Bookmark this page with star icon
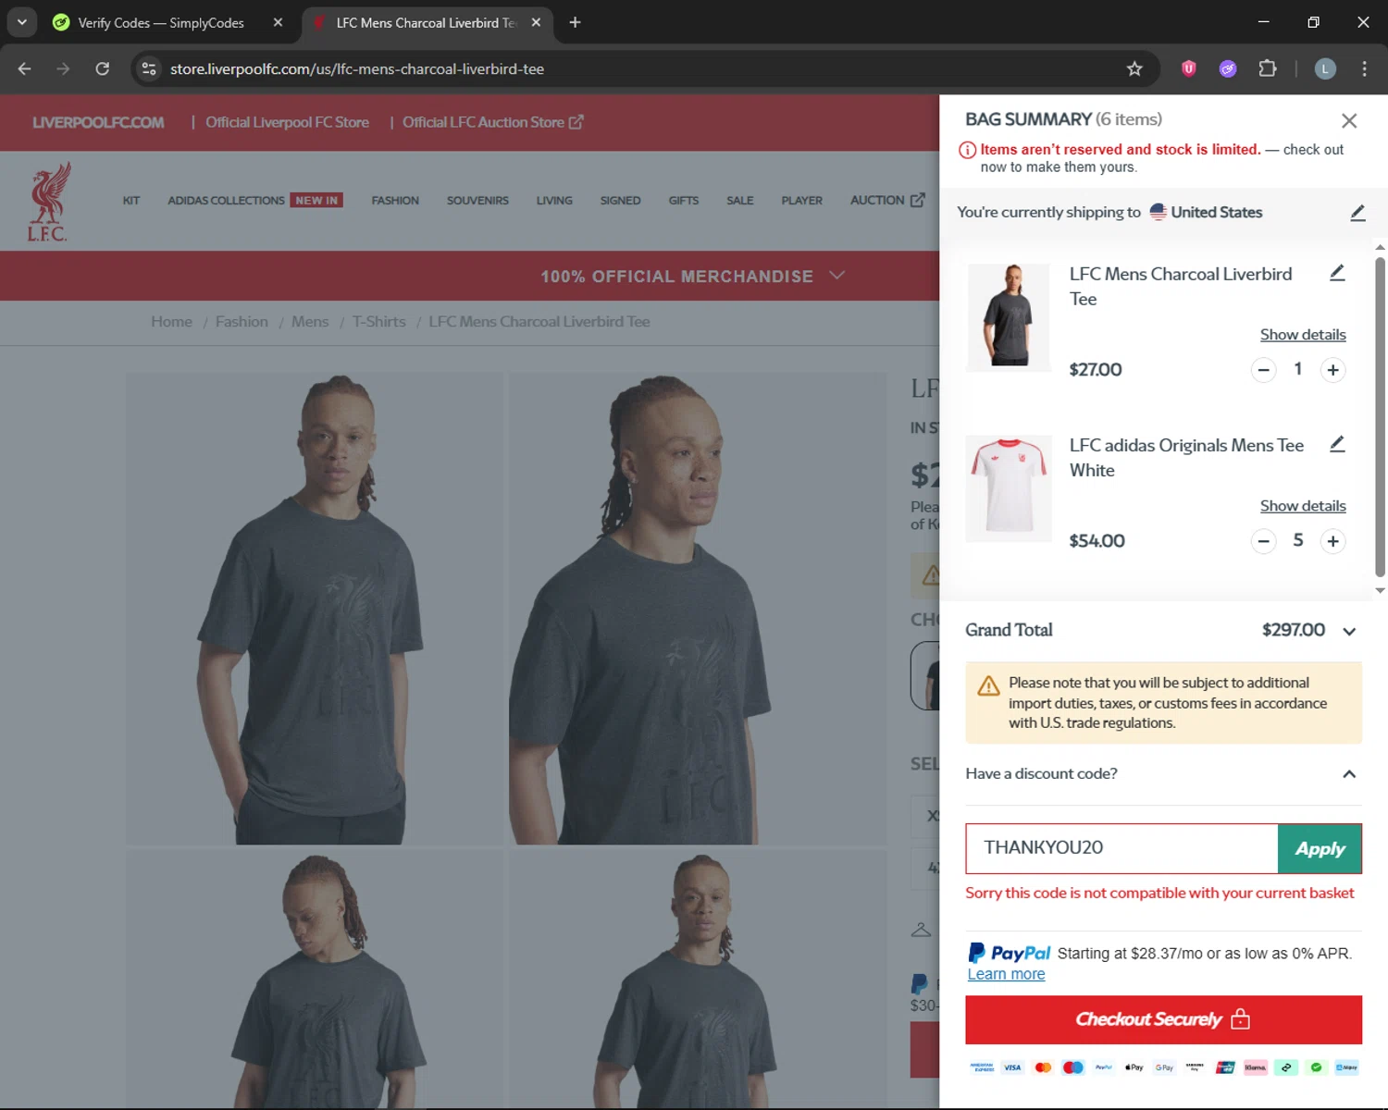 [1134, 68]
